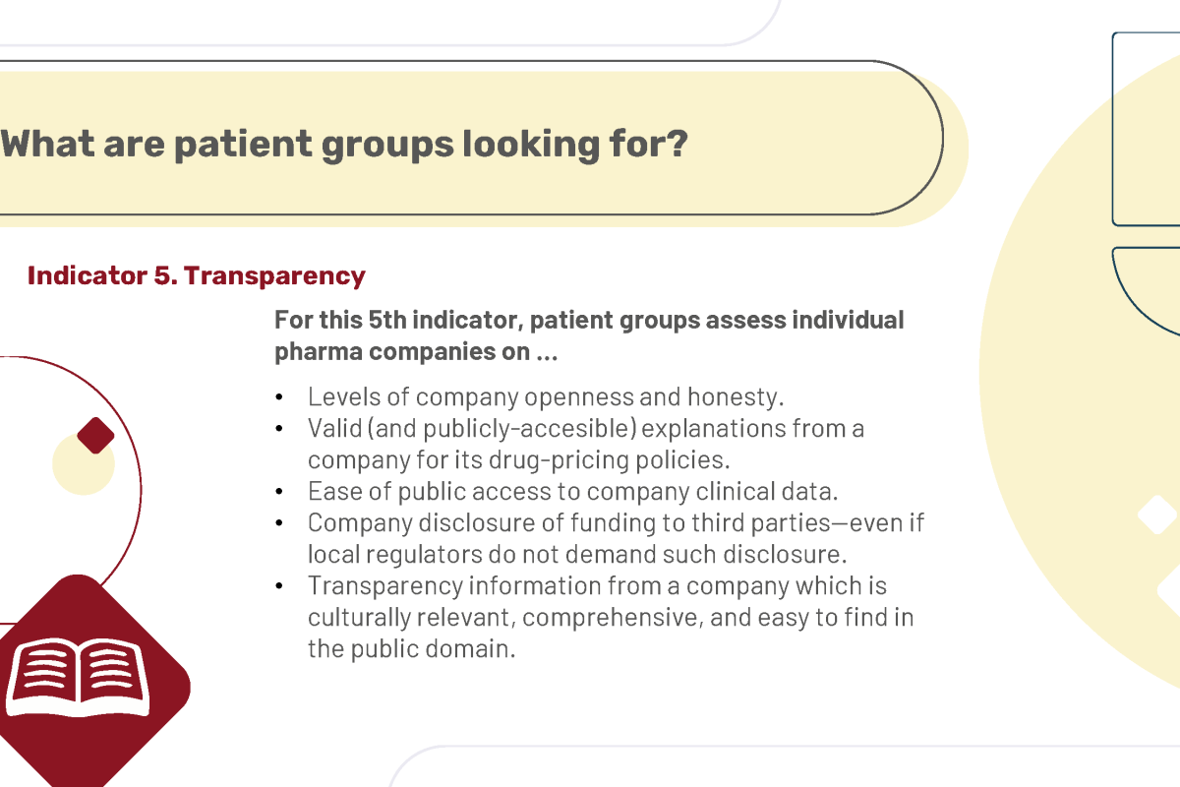Click bullet 'Levels of company openness and honesty'
The width and height of the screenshot is (1180, 787).
pyautogui.click(x=546, y=396)
